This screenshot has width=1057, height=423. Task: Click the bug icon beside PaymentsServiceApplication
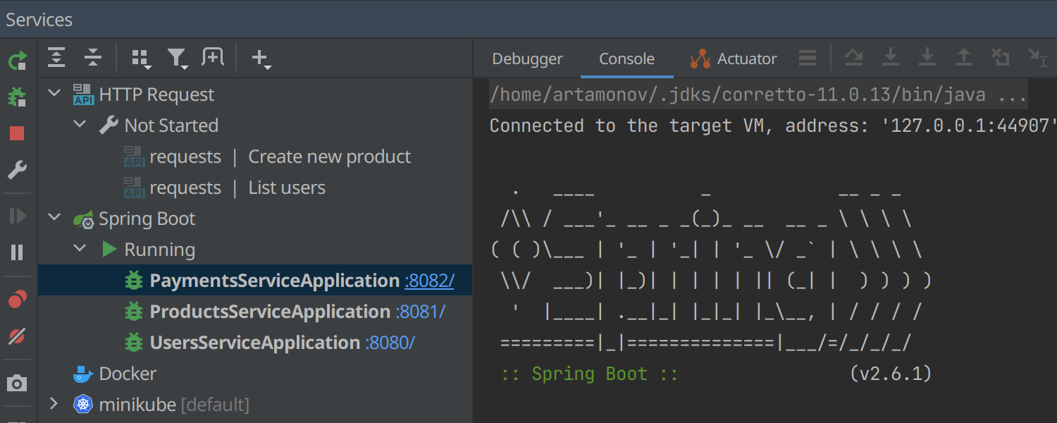[133, 281]
